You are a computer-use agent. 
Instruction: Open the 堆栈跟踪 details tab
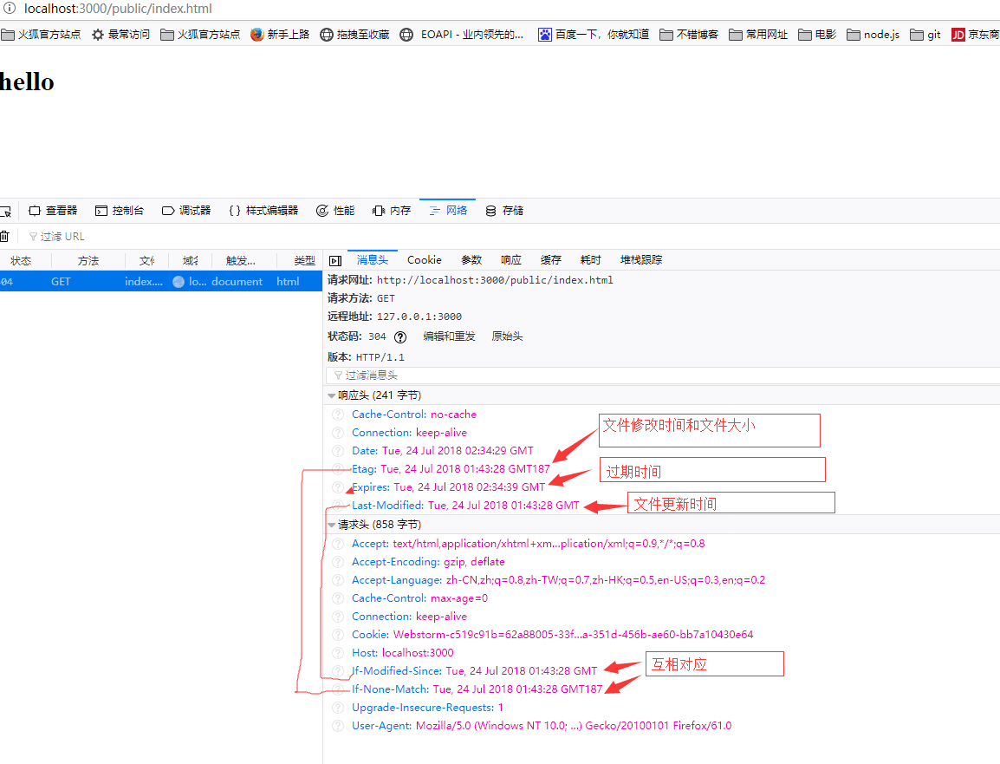click(641, 260)
